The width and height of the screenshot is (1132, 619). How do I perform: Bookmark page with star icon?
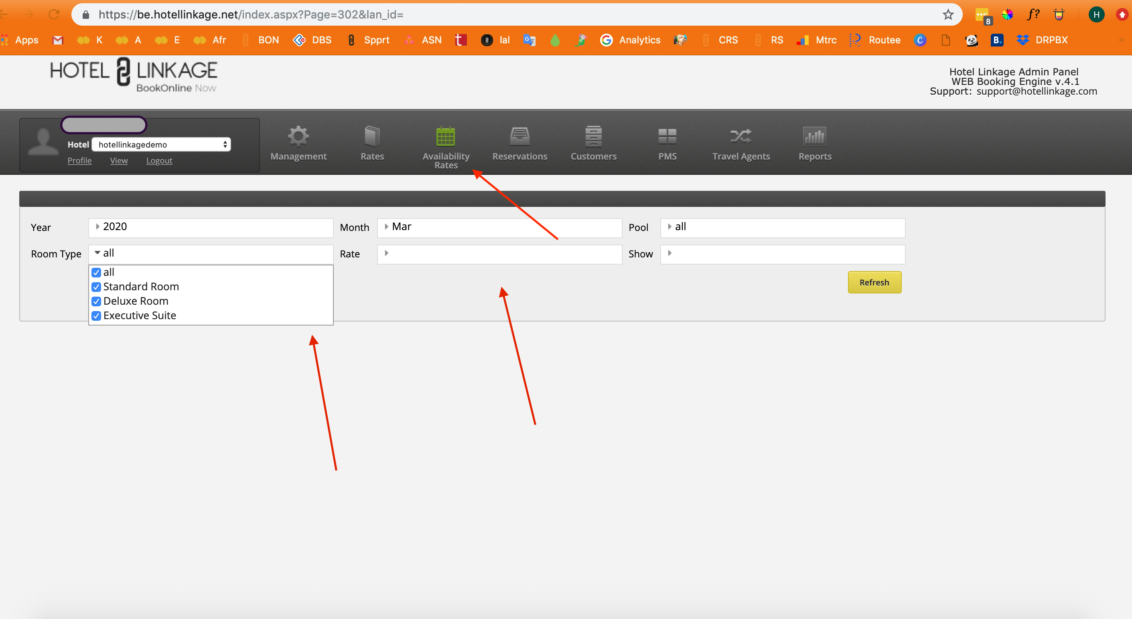pos(948,14)
